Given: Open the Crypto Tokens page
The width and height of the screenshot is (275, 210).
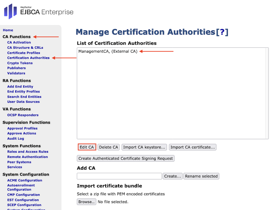Looking at the screenshot, I should 20,63.
